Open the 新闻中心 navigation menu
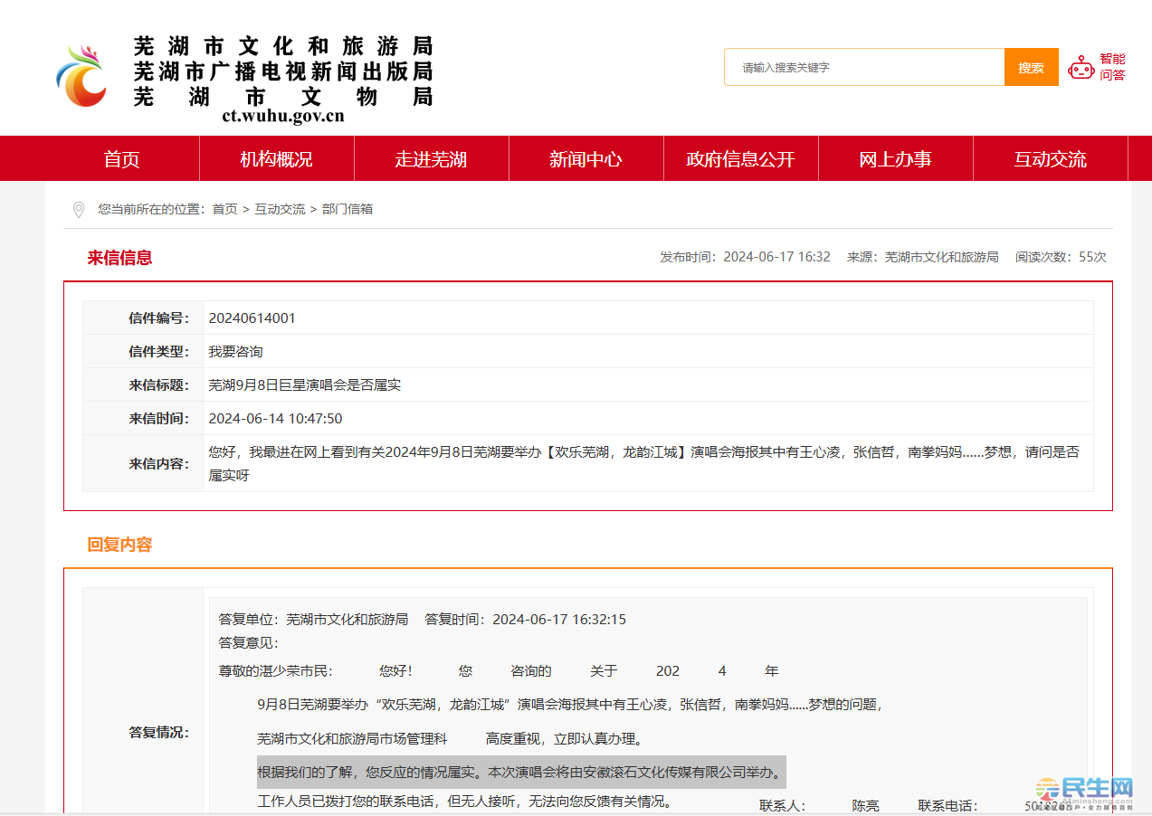The width and height of the screenshot is (1152, 816). click(x=586, y=159)
